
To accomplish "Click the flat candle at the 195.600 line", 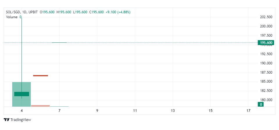I will pos(59,42).
